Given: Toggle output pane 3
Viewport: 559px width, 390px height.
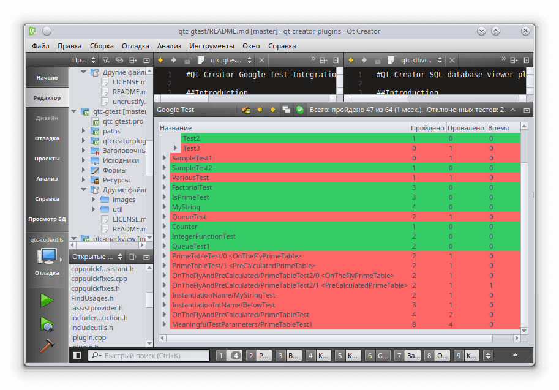Looking at the screenshot, I should [288, 356].
